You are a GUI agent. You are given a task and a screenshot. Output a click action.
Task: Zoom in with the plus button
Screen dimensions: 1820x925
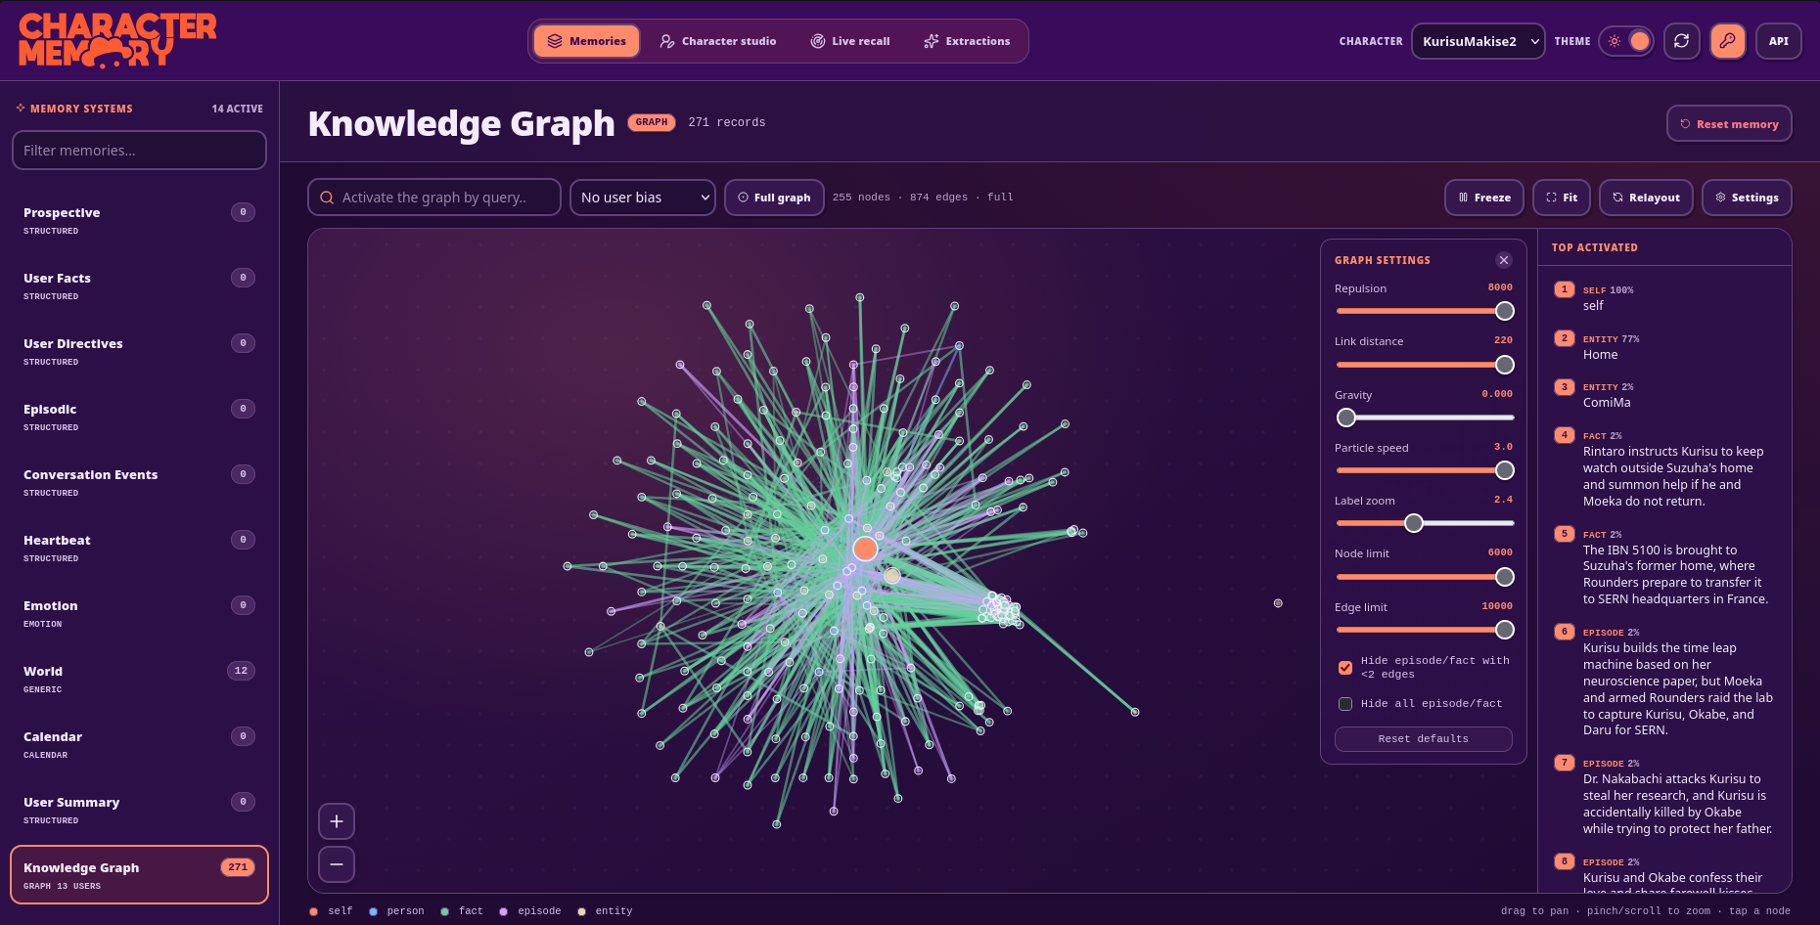tap(337, 821)
